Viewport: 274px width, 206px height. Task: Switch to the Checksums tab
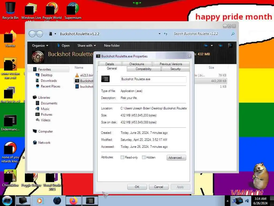pos(137,64)
